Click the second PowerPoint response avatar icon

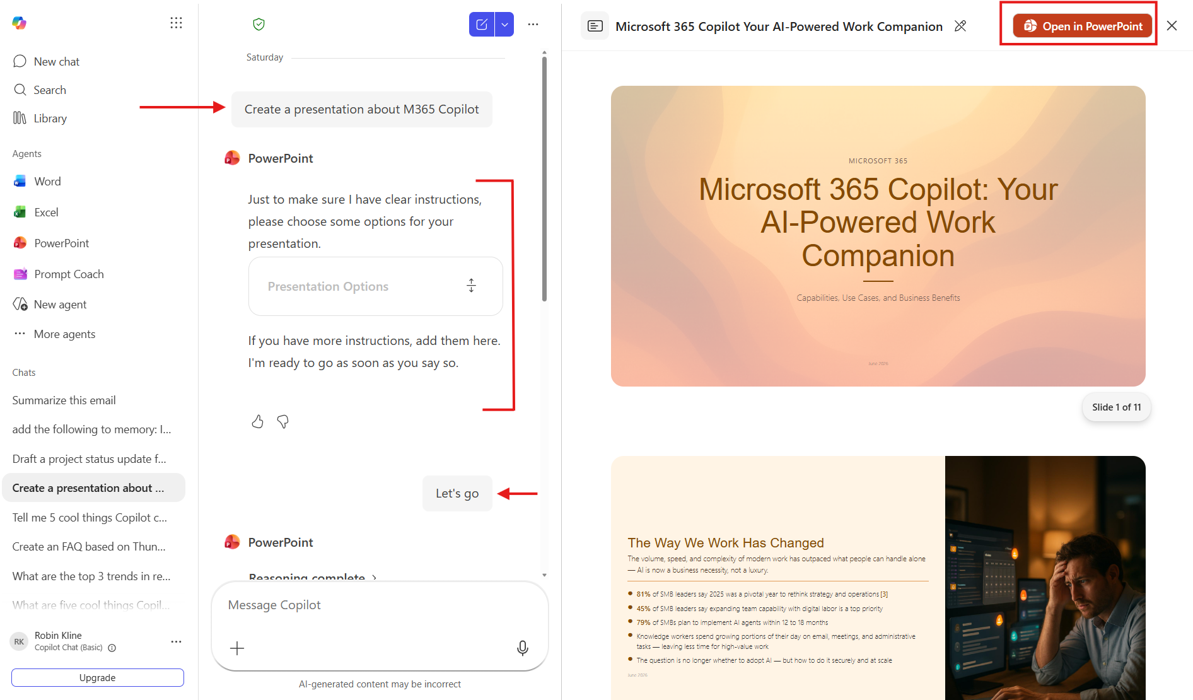[x=233, y=542]
